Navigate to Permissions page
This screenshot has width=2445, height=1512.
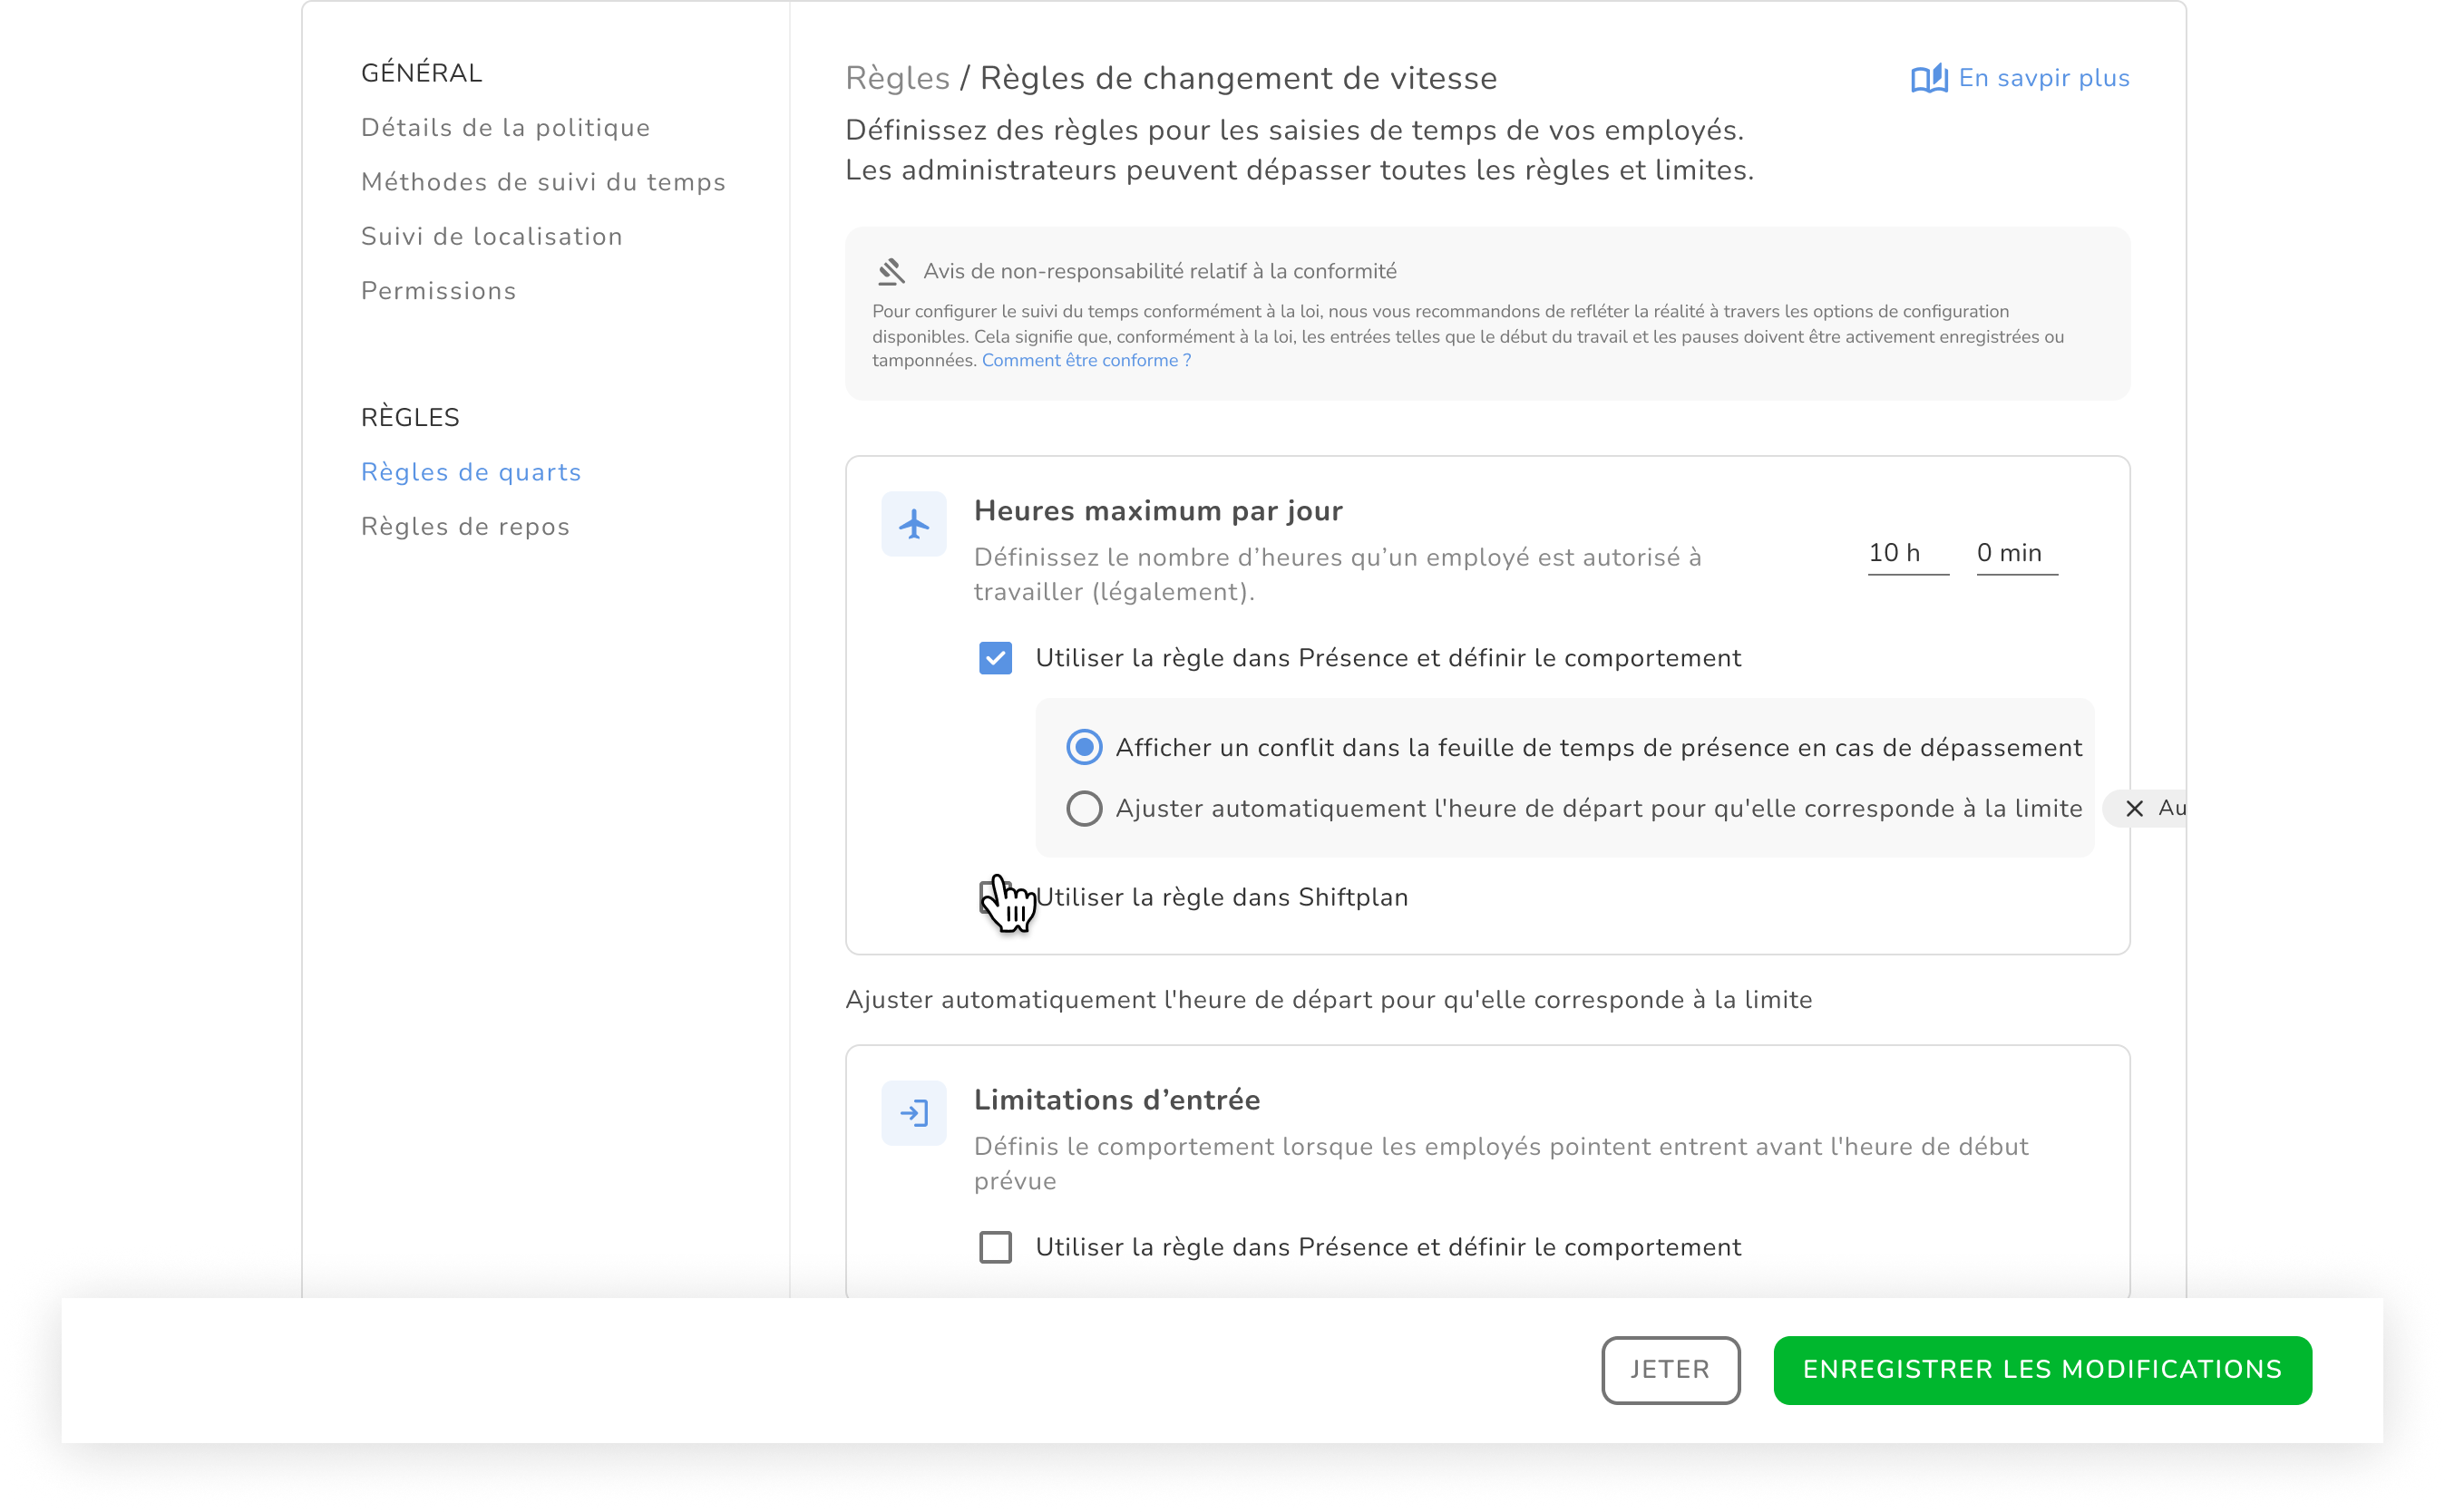[x=438, y=291]
